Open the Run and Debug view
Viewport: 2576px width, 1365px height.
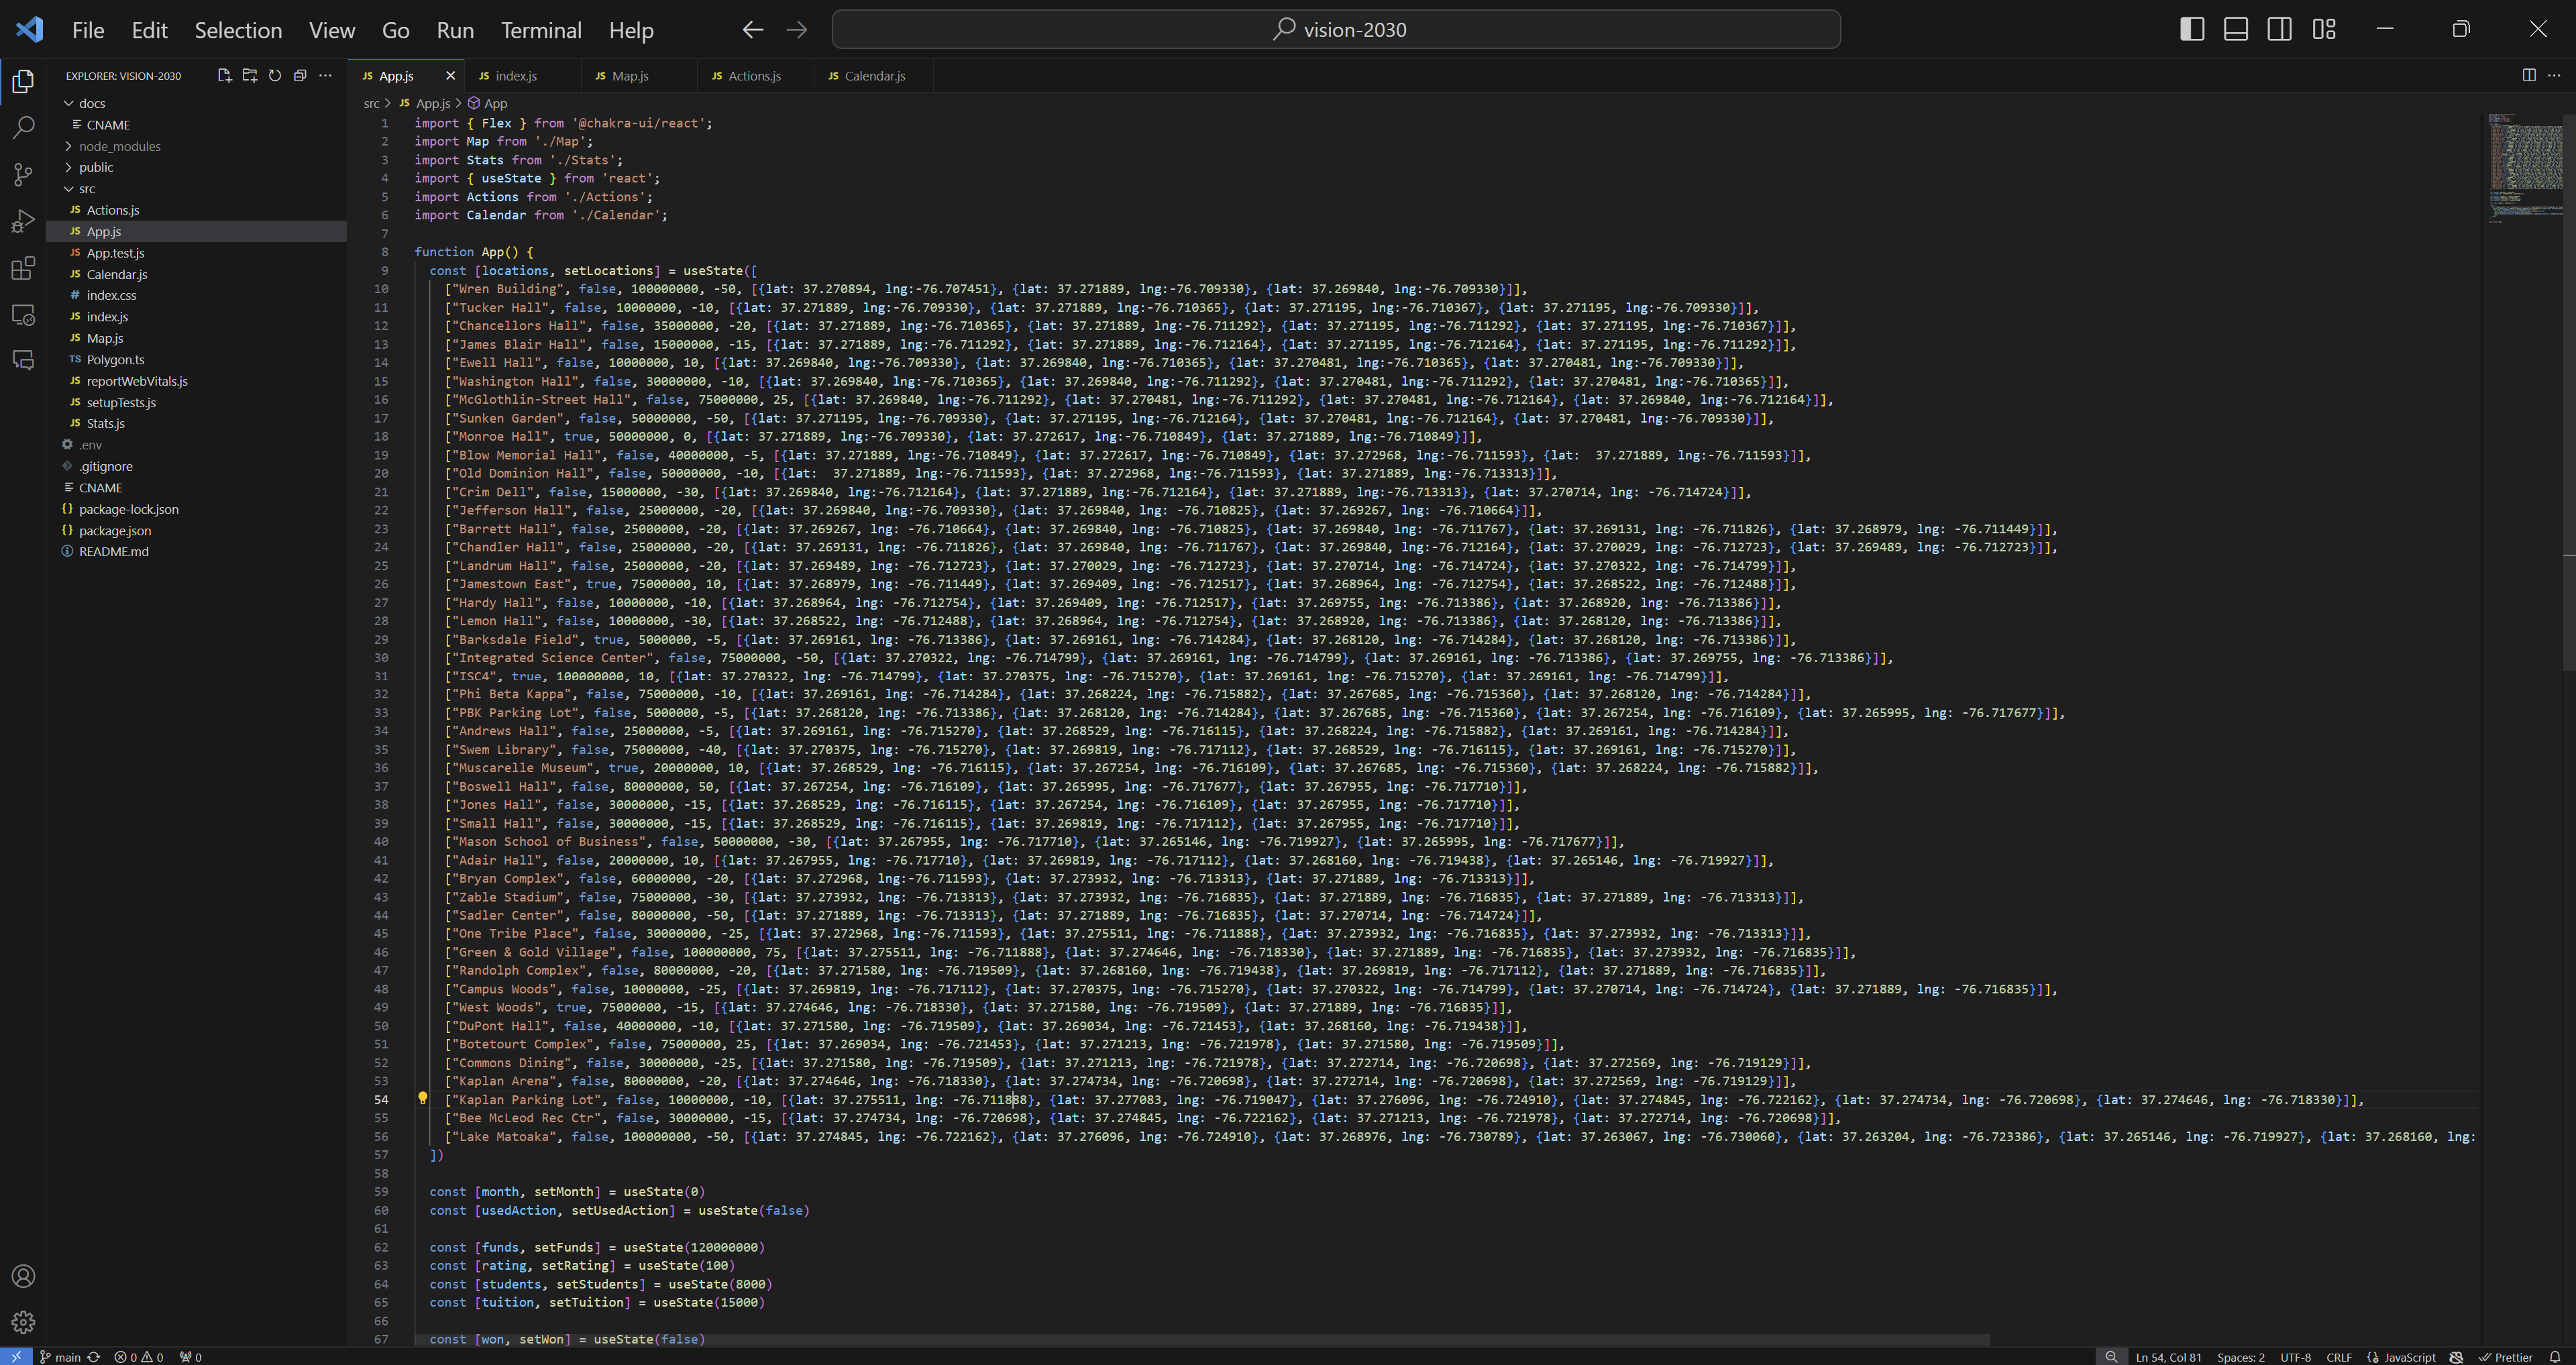pyautogui.click(x=23, y=221)
